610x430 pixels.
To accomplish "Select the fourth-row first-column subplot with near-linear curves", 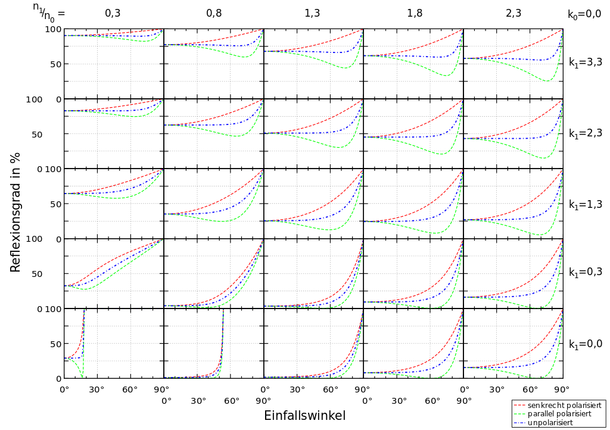I will click(114, 273).
